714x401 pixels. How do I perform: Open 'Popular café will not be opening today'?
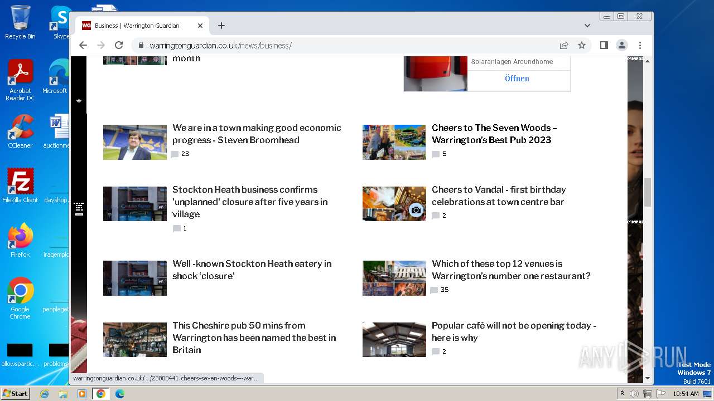[514, 331]
